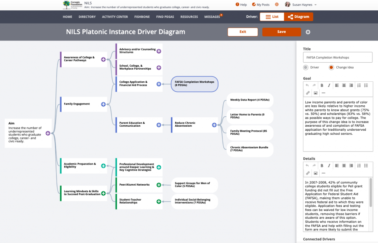Open the My Posts link
Viewport: 378px width, 243px height.
click(x=261, y=4)
